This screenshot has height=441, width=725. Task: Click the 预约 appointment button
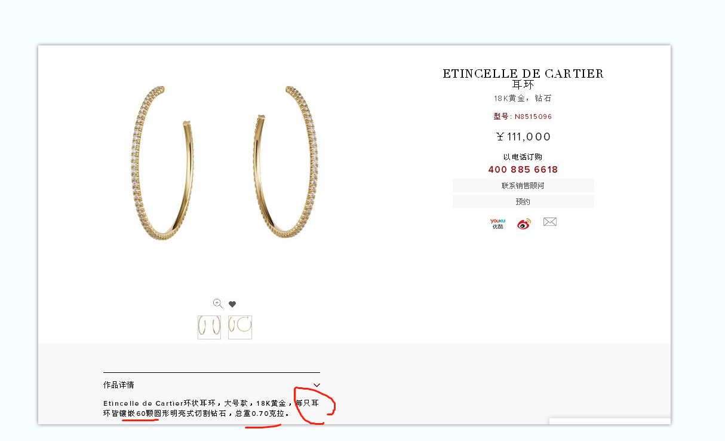(523, 202)
